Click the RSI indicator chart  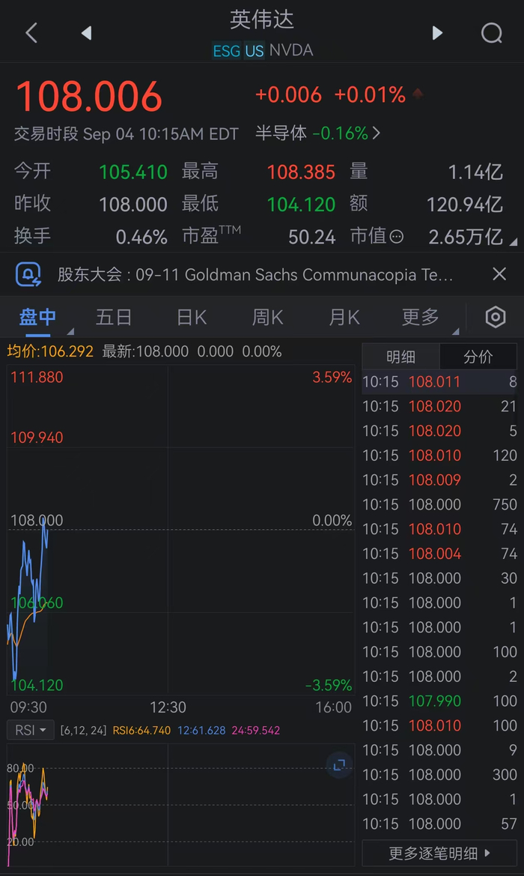click(181, 805)
